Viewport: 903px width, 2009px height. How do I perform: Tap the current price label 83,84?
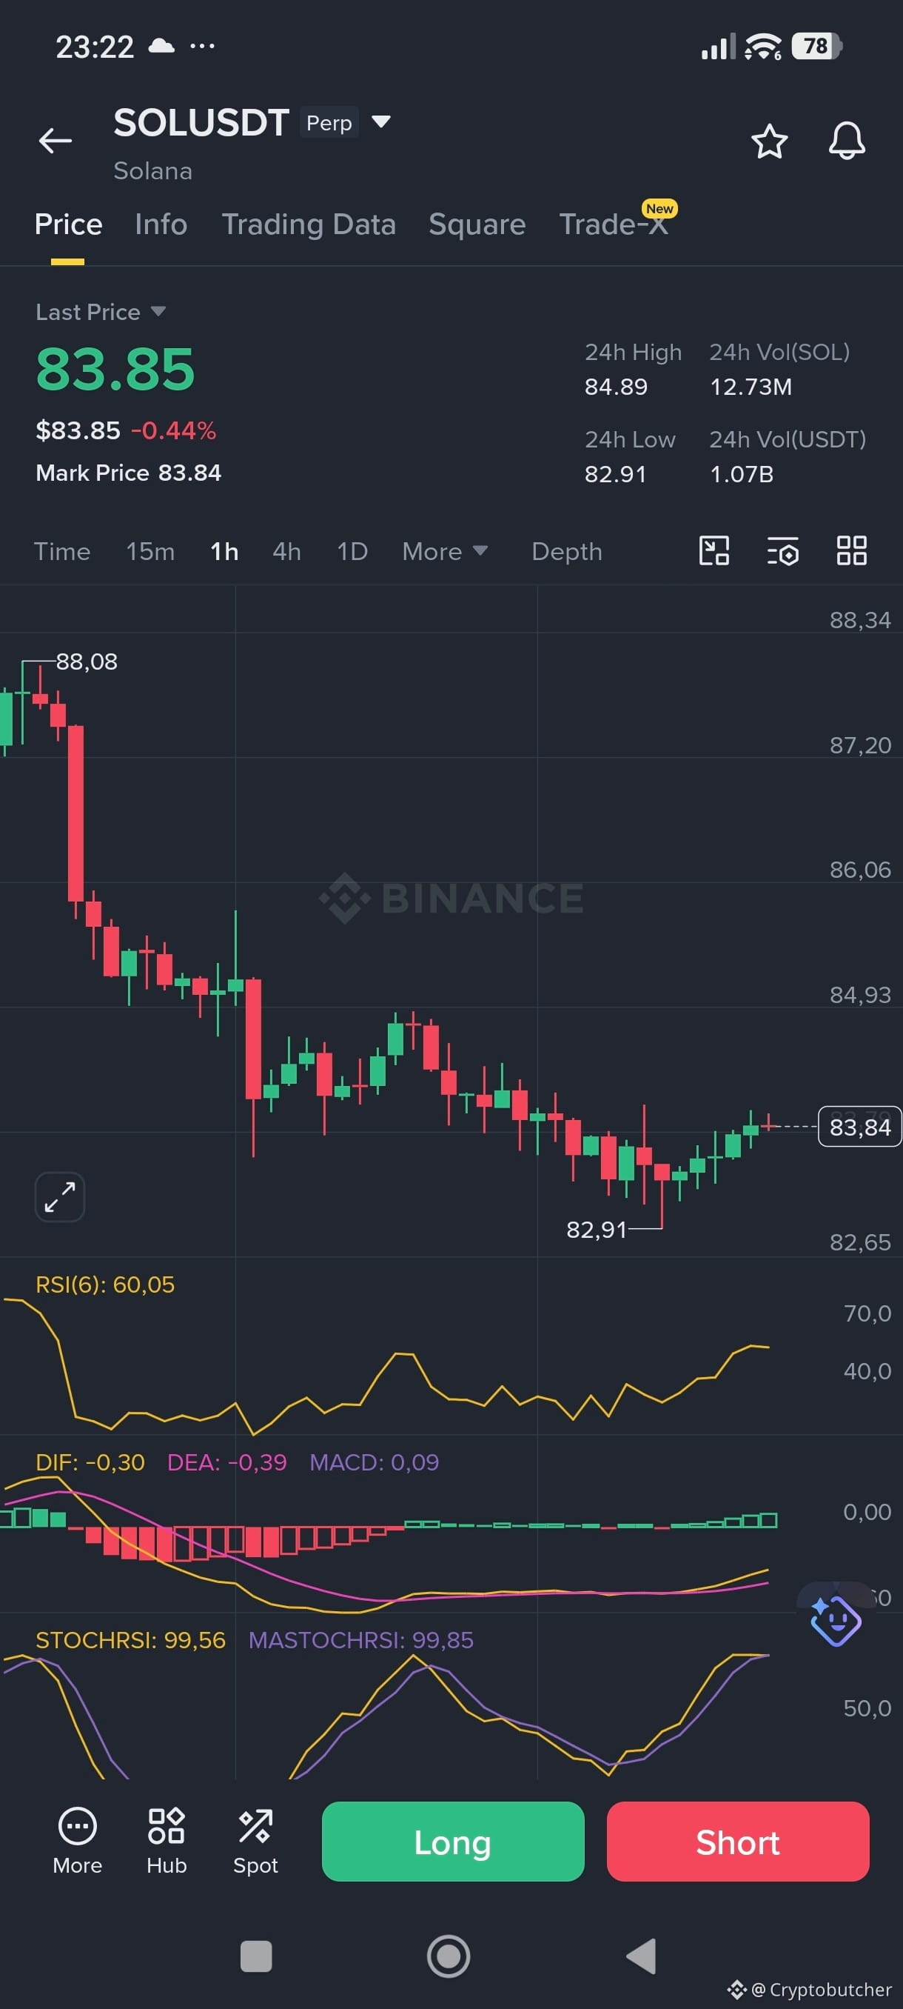(x=859, y=1127)
